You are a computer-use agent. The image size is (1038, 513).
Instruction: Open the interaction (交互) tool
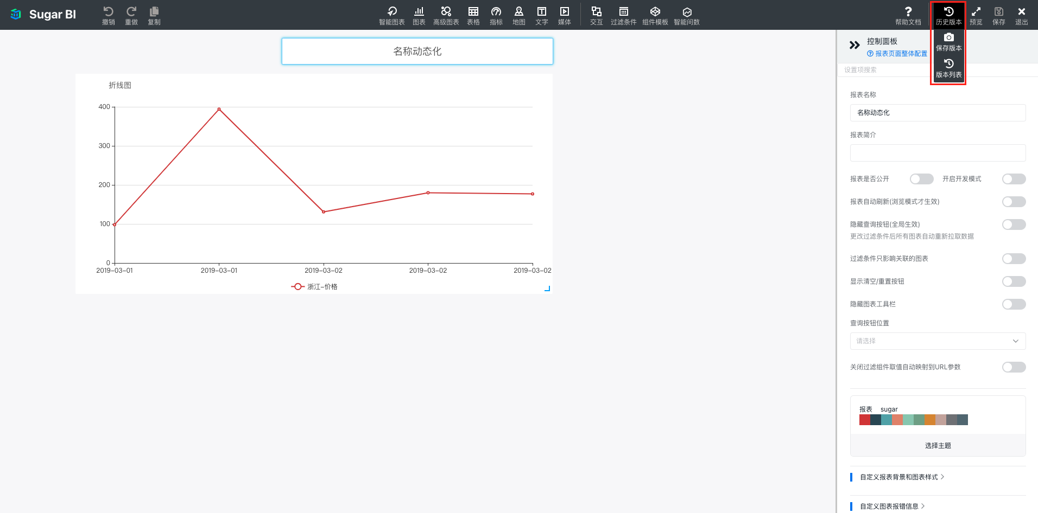pos(597,15)
